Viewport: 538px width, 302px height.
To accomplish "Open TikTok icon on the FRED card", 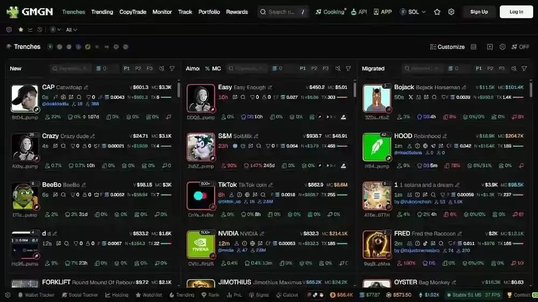I will tap(425, 243).
